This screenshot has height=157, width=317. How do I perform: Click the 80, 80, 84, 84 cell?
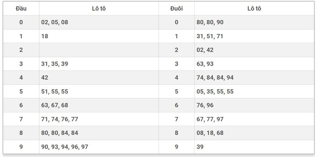[x=60, y=133]
